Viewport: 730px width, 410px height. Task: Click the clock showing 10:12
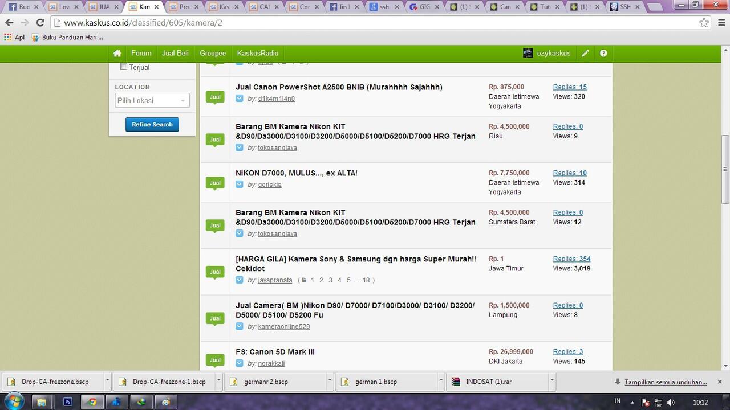click(x=700, y=403)
